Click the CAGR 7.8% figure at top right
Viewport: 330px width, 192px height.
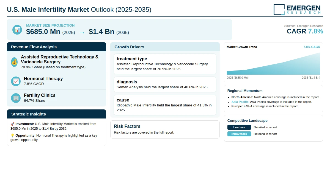pos(305,31)
